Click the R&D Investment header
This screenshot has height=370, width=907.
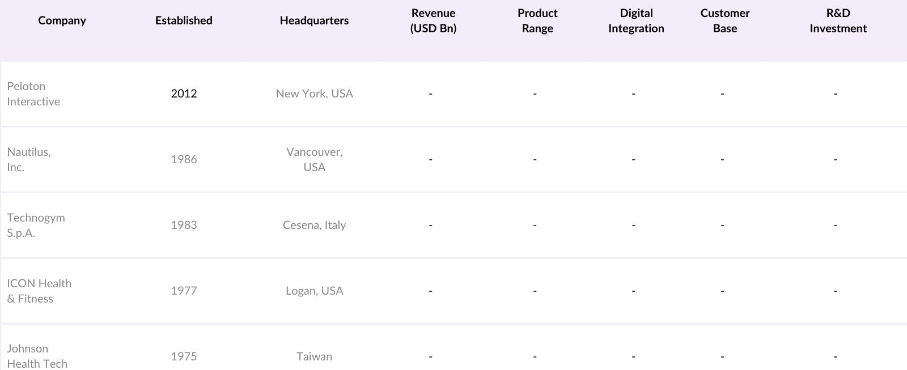coord(838,21)
